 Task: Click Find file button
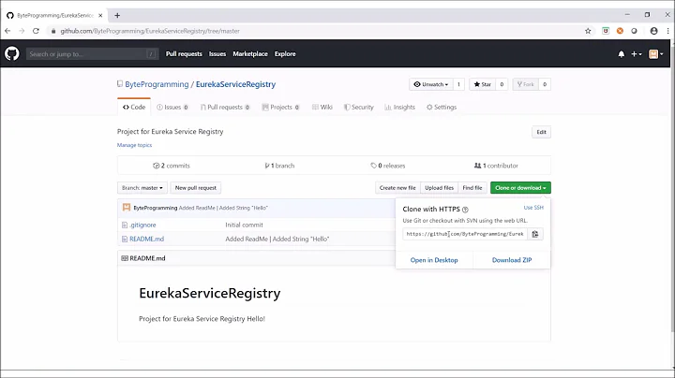[x=472, y=188]
